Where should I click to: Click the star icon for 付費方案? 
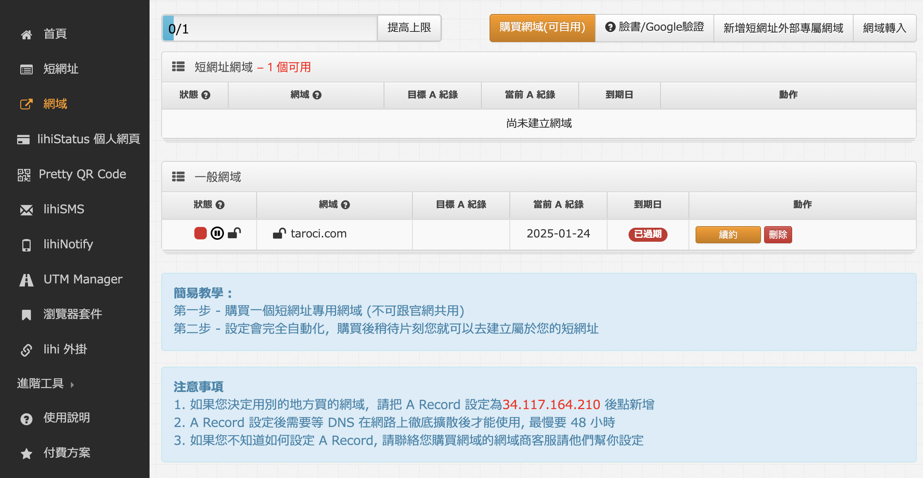26,453
